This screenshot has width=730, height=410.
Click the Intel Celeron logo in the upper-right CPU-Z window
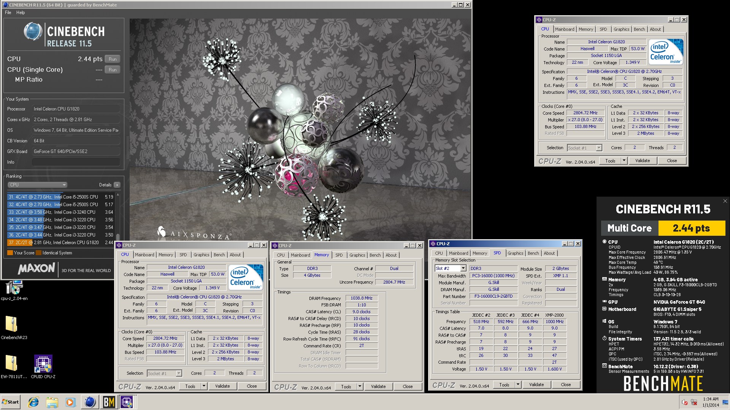pyautogui.click(x=666, y=52)
